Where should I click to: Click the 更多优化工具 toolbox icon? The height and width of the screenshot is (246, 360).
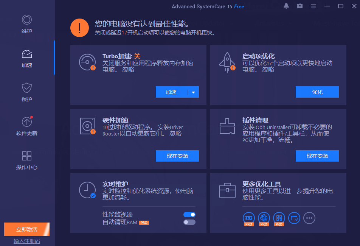tap(227, 190)
